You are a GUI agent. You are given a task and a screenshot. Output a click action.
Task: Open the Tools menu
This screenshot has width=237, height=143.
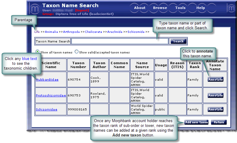[x=180, y=8]
